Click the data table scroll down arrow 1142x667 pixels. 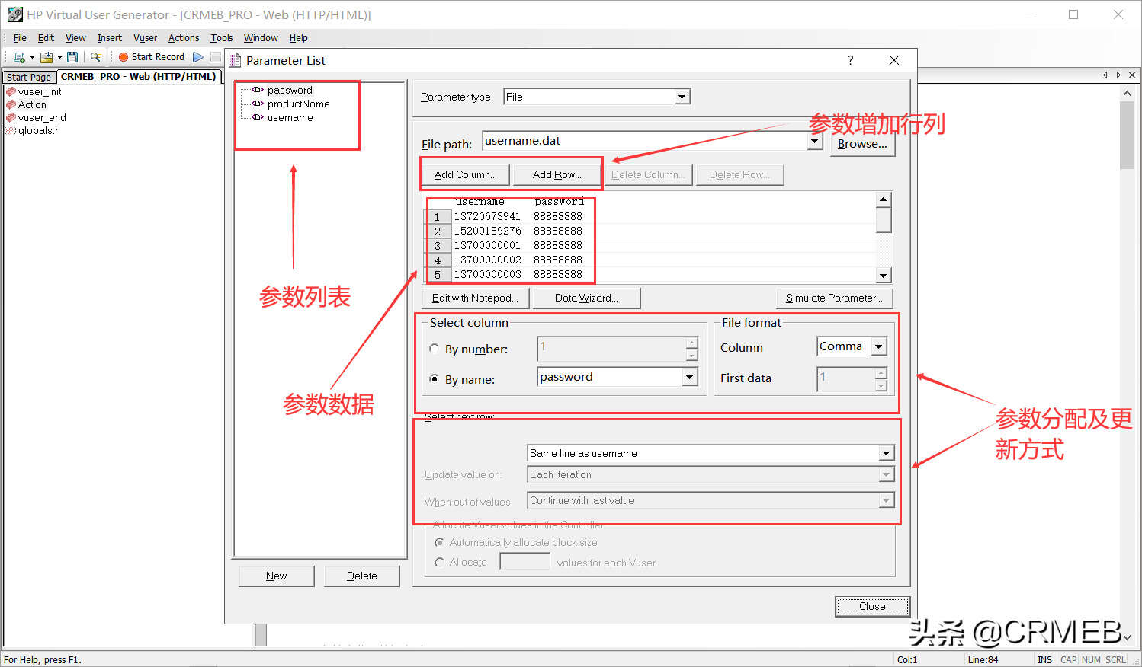[x=883, y=276]
